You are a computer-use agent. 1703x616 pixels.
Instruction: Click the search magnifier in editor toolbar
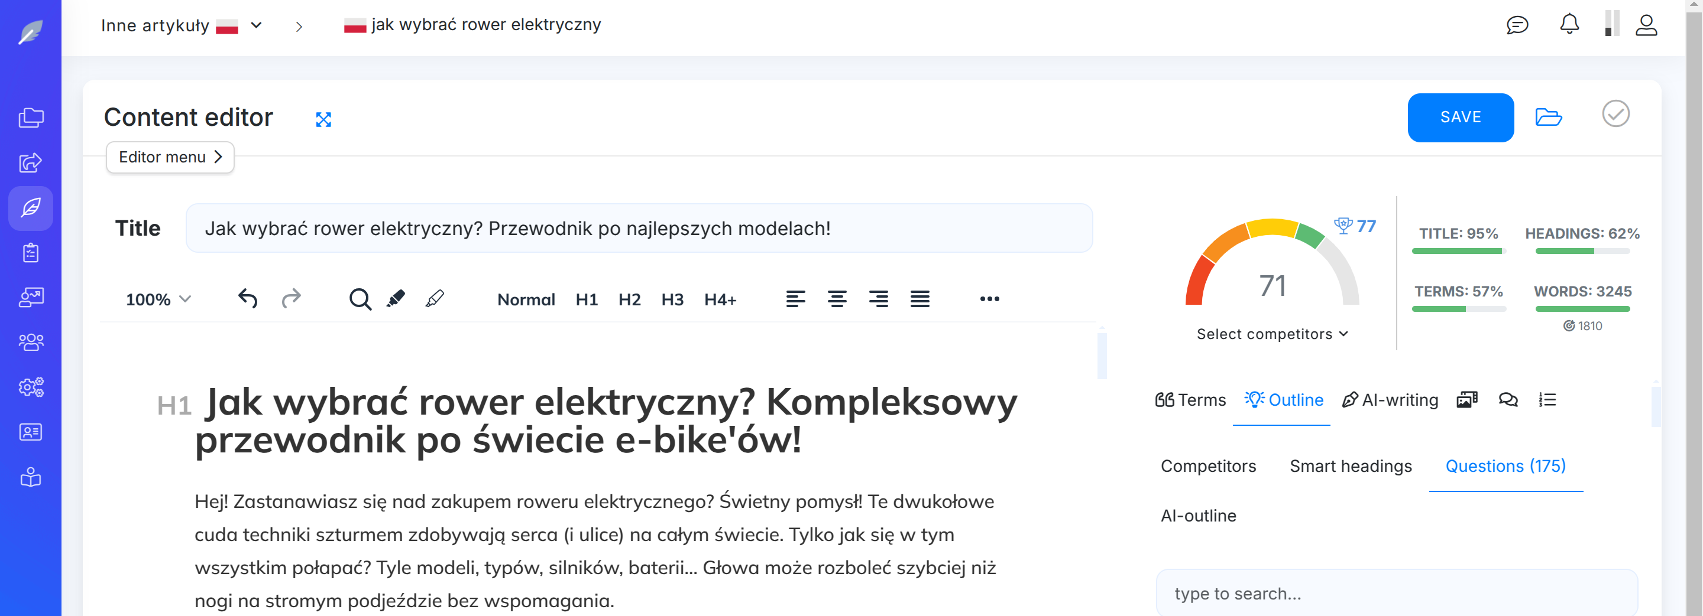point(360,299)
